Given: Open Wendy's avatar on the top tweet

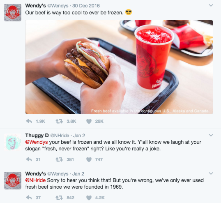Looking at the screenshot, I should coord(13,13).
